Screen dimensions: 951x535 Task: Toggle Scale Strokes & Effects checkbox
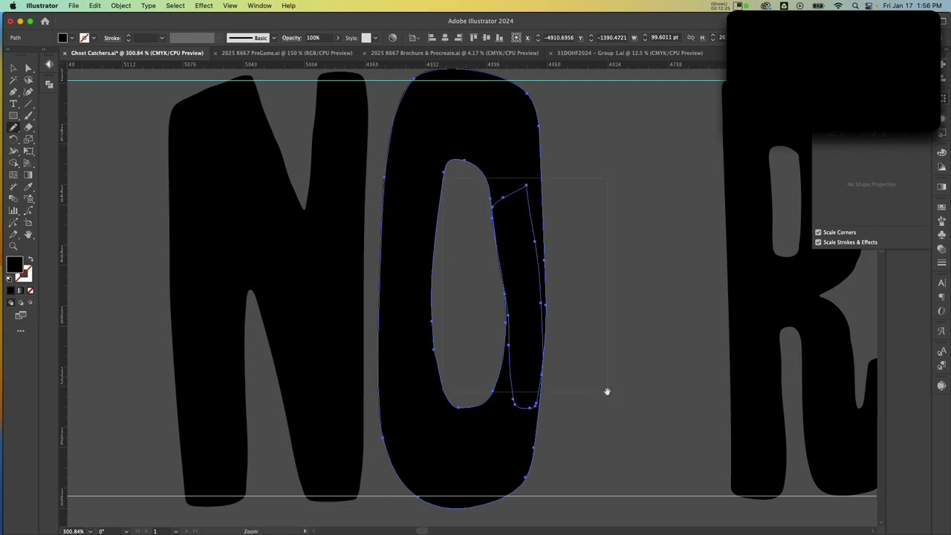click(818, 242)
